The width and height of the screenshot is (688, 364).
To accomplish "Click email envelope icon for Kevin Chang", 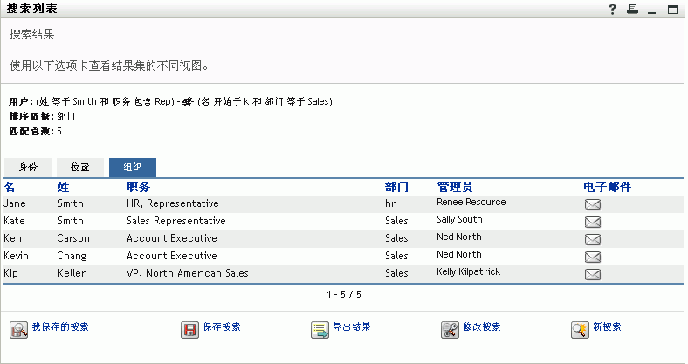I will tap(592, 257).
